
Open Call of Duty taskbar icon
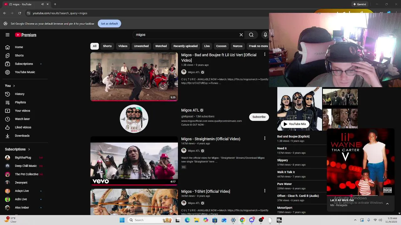click(279, 220)
